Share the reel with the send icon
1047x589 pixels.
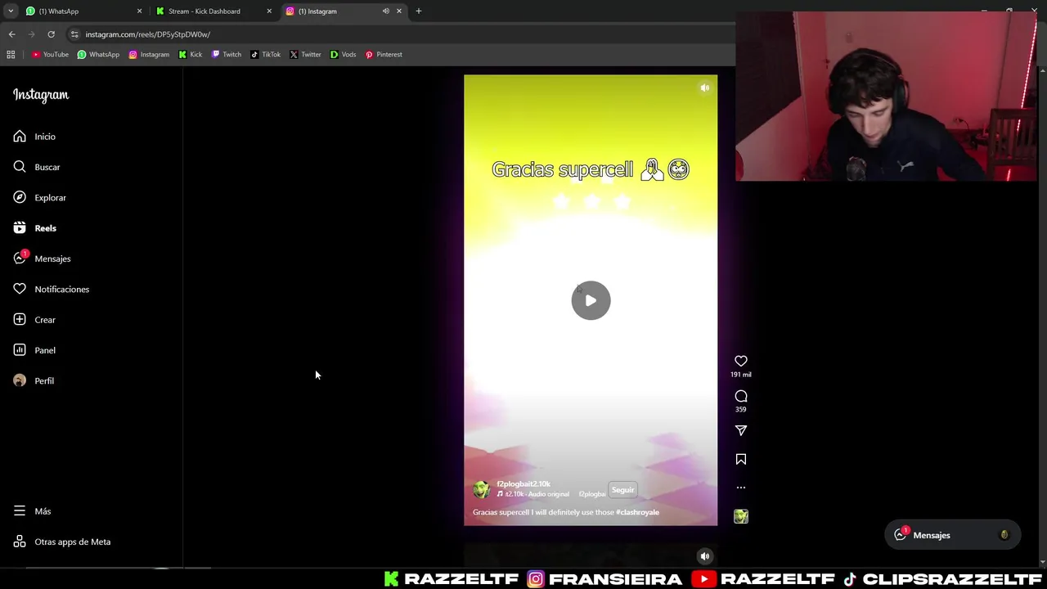[741, 430]
